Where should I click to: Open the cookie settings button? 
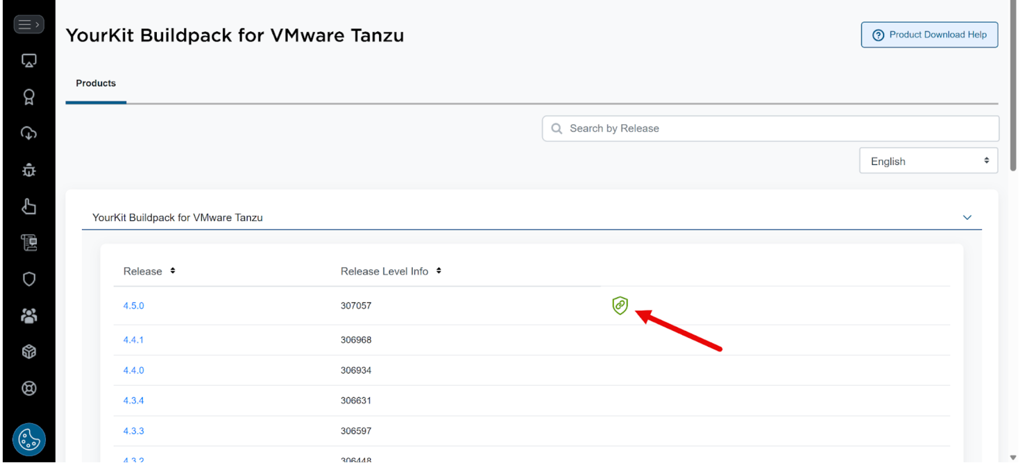pyautogui.click(x=29, y=440)
